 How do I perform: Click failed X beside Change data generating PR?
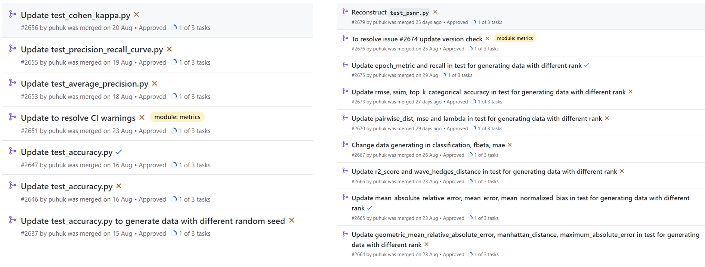(x=510, y=145)
